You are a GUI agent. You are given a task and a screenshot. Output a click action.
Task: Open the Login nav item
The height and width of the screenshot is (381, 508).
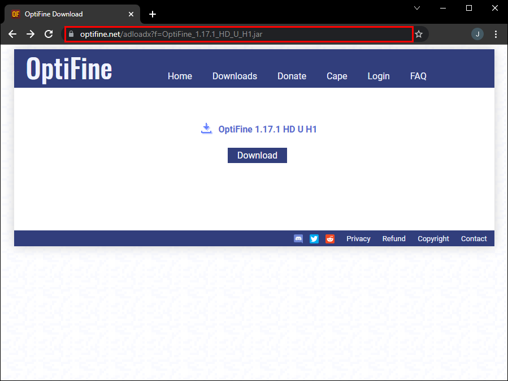click(379, 76)
